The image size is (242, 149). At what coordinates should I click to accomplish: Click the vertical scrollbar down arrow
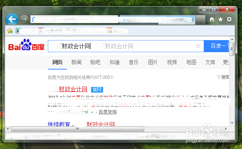coord(232,123)
